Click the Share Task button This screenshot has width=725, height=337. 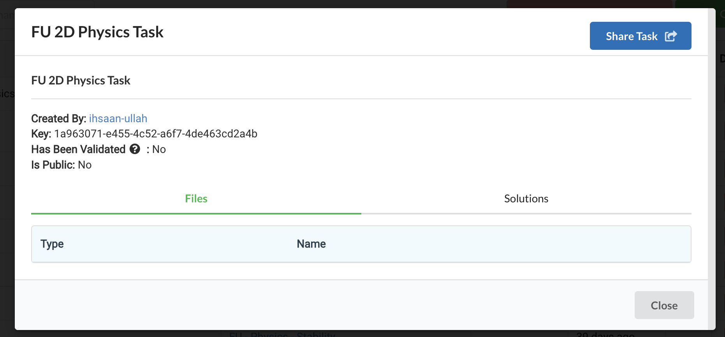[641, 35]
